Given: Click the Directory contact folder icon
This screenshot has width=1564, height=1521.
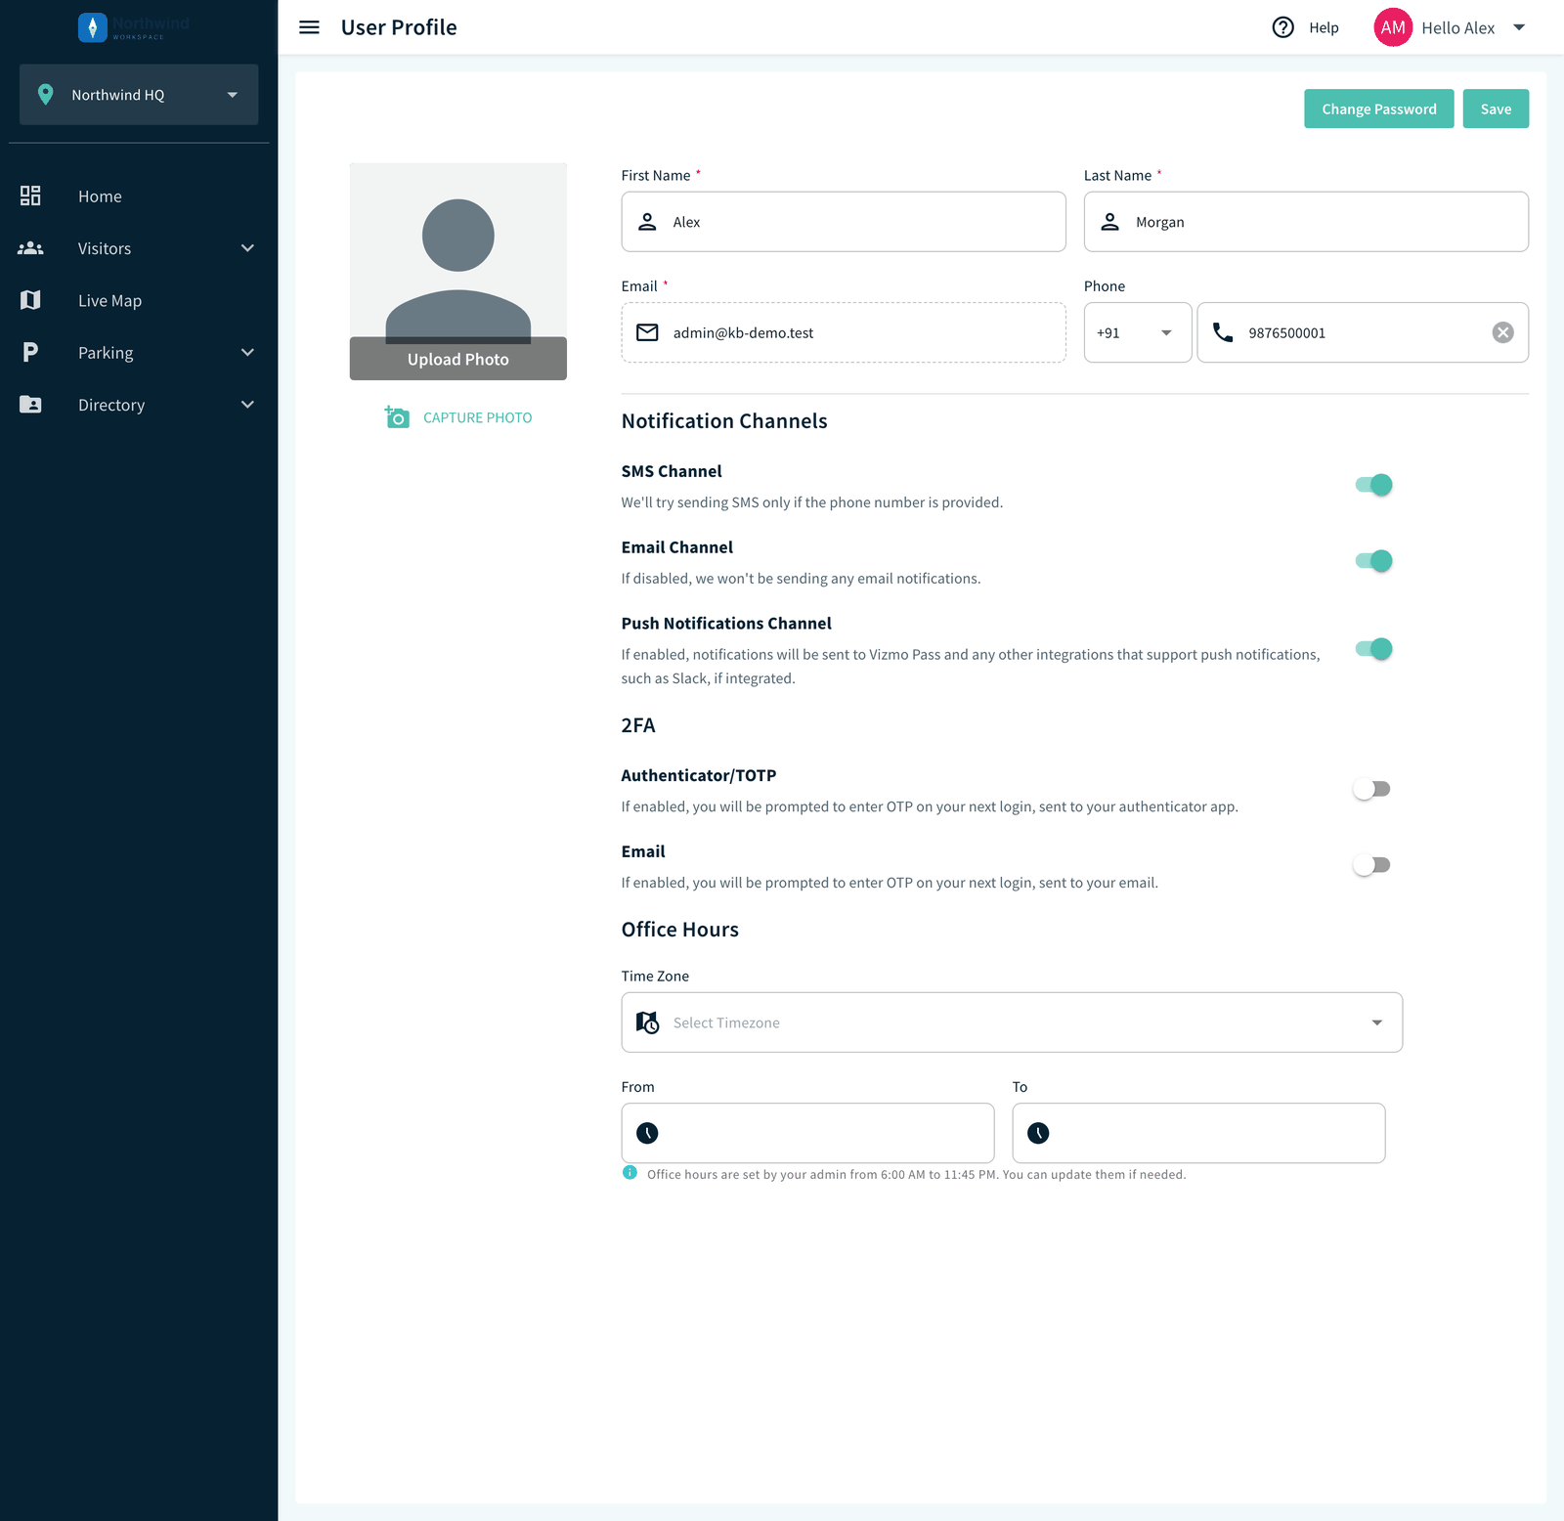Looking at the screenshot, I should pyautogui.click(x=30, y=405).
